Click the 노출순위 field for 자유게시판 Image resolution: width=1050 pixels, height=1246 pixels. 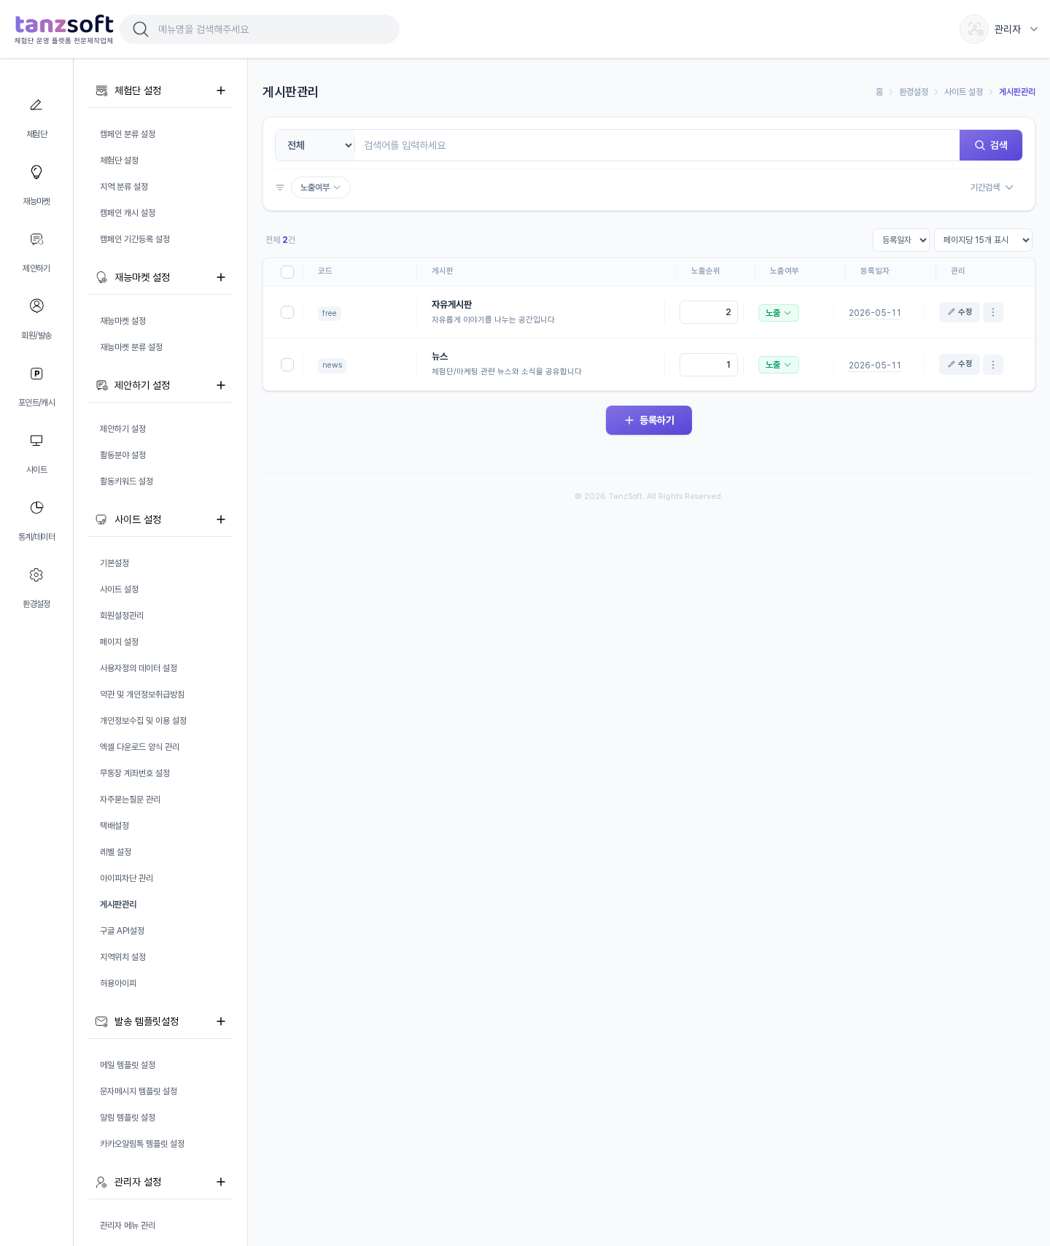709,312
